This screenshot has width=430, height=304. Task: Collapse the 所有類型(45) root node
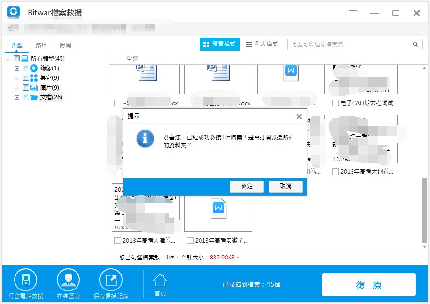(8, 59)
